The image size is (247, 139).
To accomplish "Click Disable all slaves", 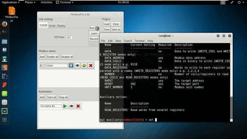I will coord(67,57).
